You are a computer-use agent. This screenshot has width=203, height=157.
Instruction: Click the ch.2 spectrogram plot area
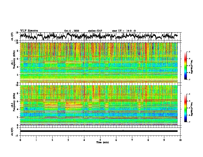point(99,105)
